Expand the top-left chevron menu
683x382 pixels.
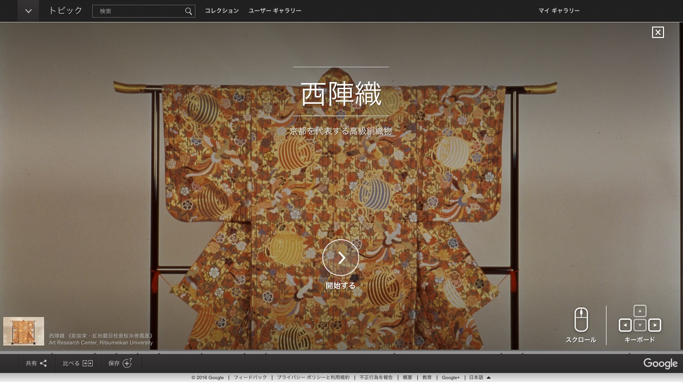pyautogui.click(x=28, y=11)
